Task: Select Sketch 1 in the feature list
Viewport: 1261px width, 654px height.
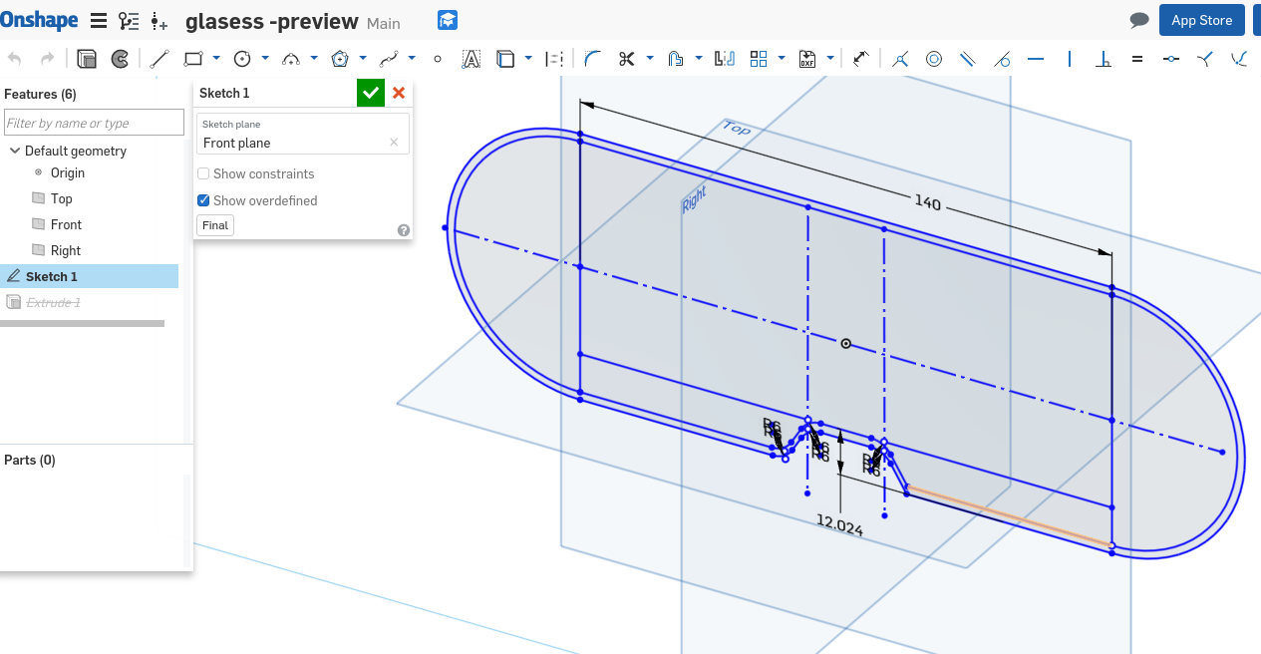Action: 91,276
